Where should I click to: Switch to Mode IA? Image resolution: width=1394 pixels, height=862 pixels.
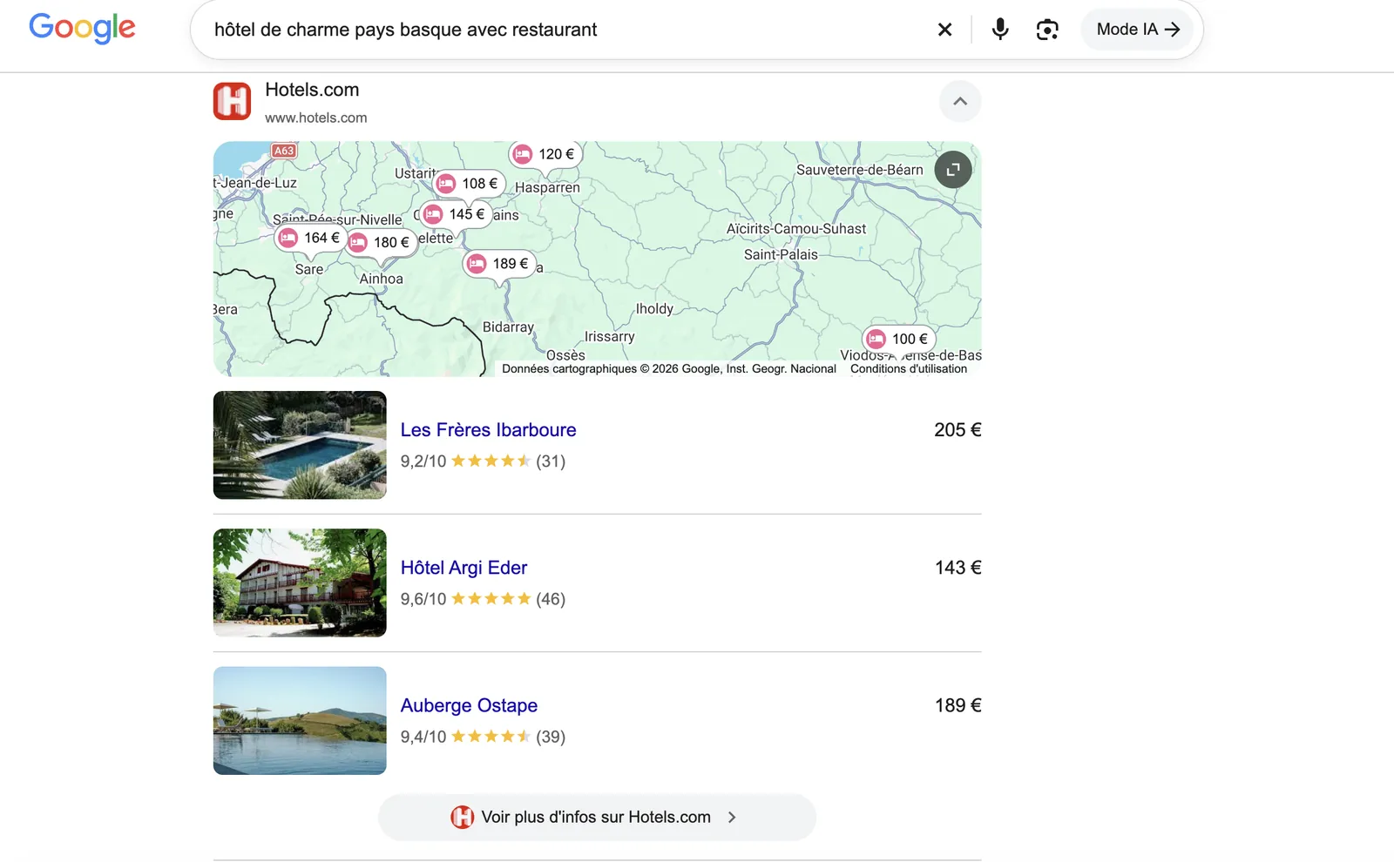(1137, 30)
